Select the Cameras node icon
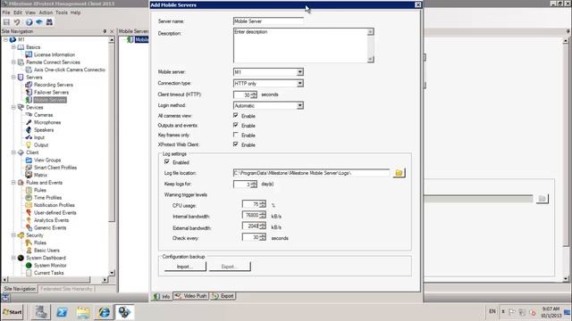The width and height of the screenshot is (572, 321). coord(29,115)
